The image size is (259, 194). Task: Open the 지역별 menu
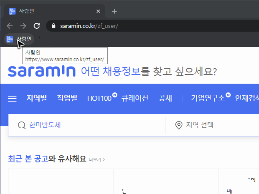tap(37, 98)
